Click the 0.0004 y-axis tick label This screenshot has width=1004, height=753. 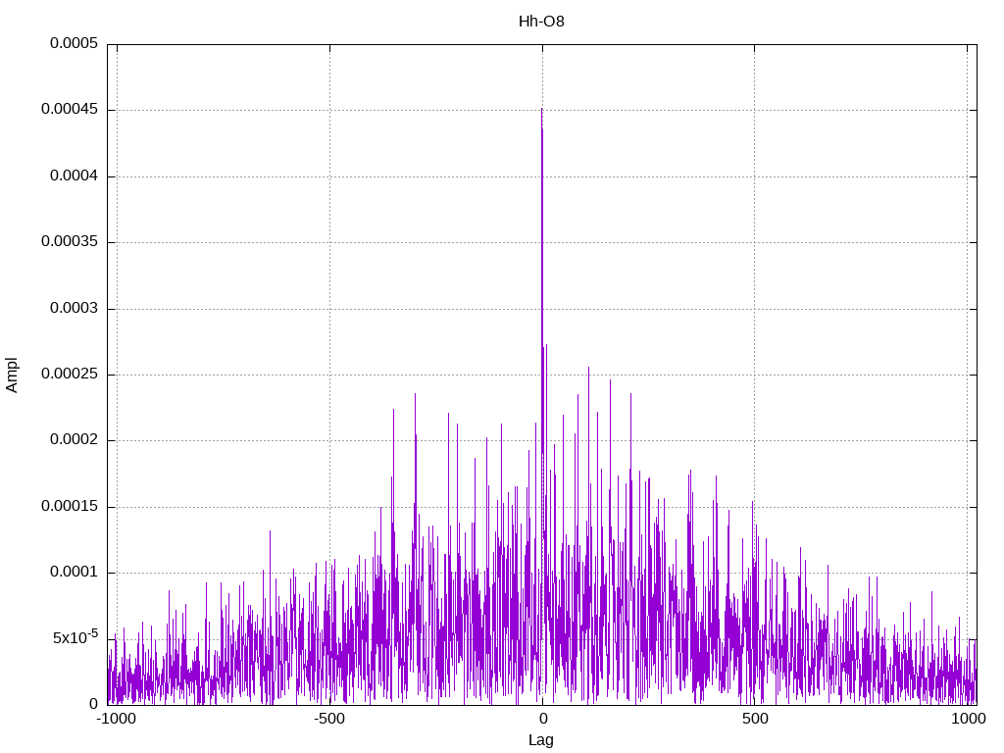tap(75, 176)
